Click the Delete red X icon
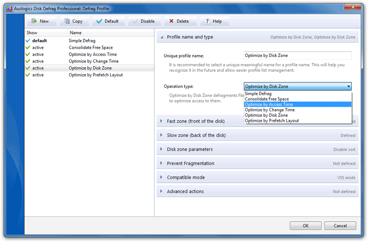This screenshot has width=368, height=242. [x=171, y=21]
